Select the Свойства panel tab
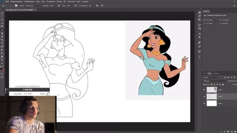237x133 pixels. click(x=206, y=11)
